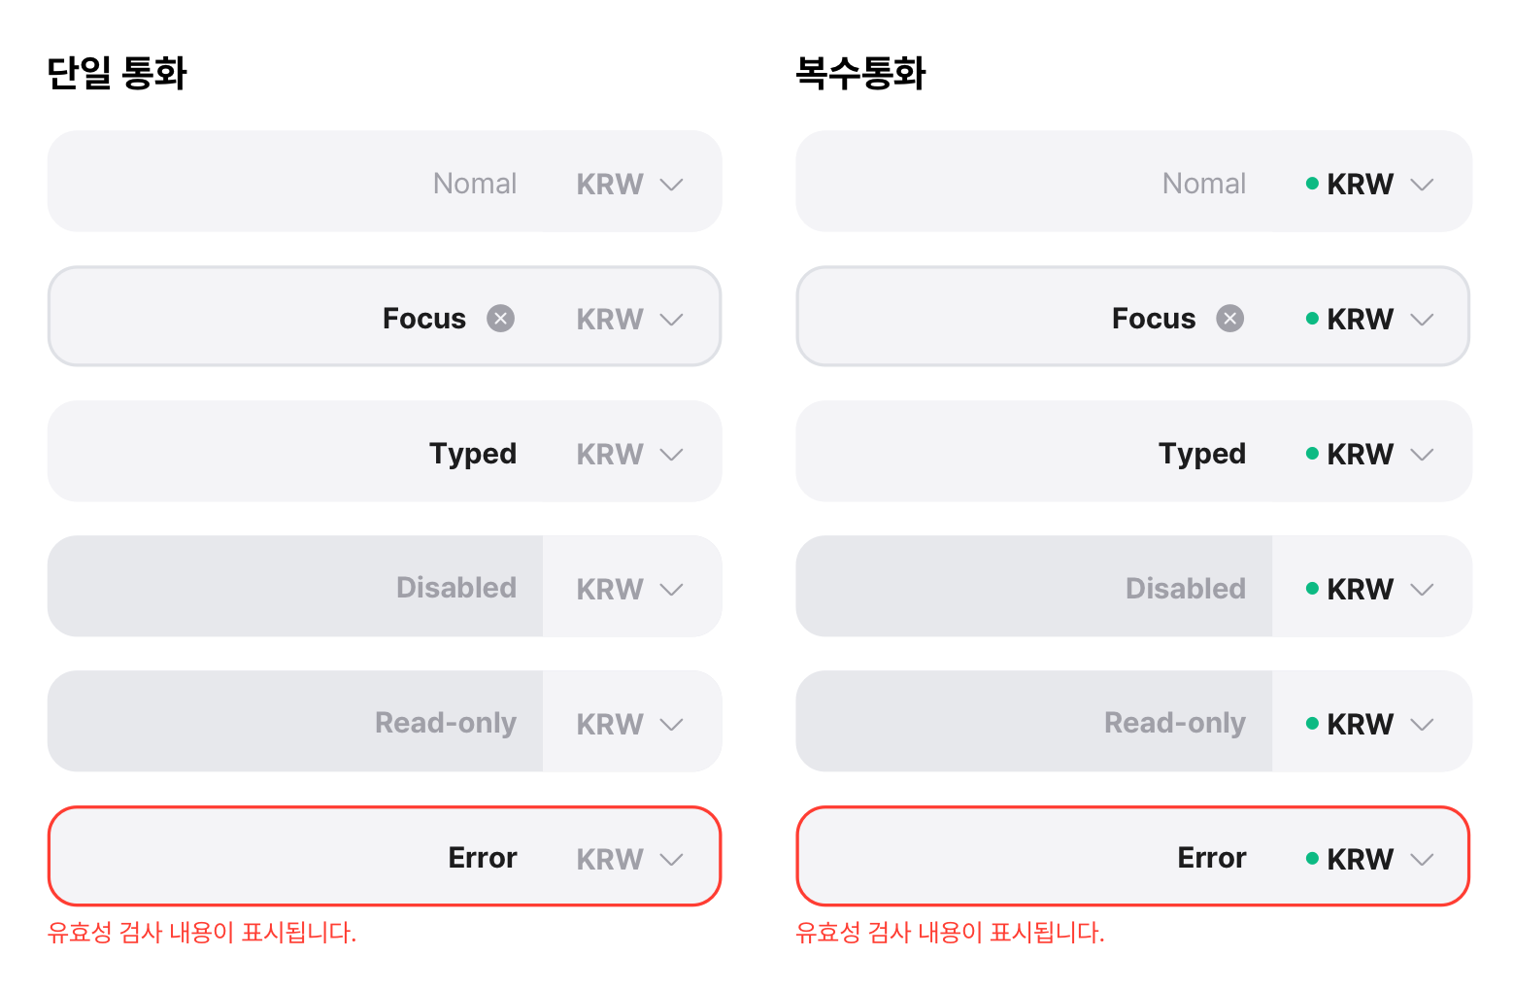Click the green dot beside KRW in Nomal multi-currency row
1514x990 pixels.
tap(1312, 184)
